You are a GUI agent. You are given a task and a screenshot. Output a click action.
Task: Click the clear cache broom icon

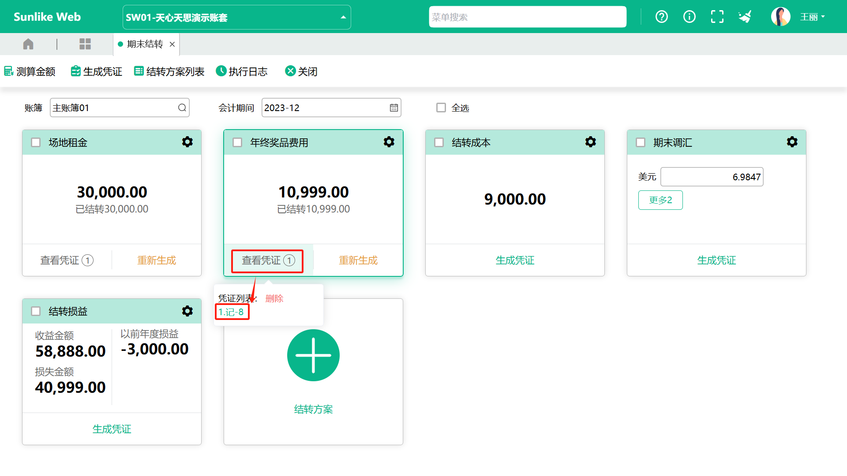pyautogui.click(x=745, y=17)
